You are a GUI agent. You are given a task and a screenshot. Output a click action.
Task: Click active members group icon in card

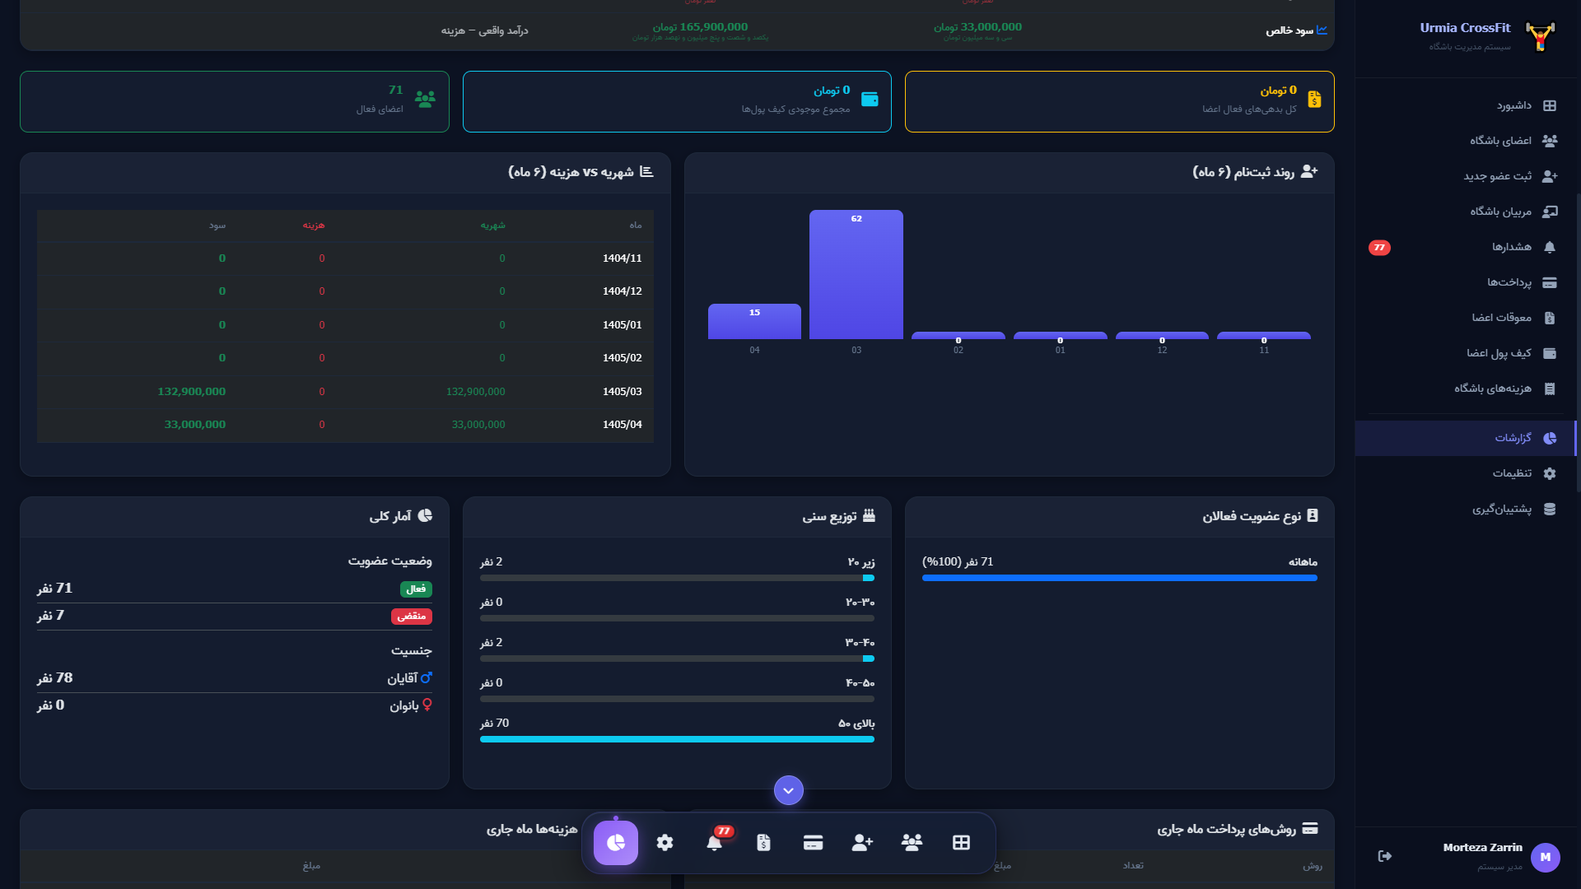coord(425,100)
